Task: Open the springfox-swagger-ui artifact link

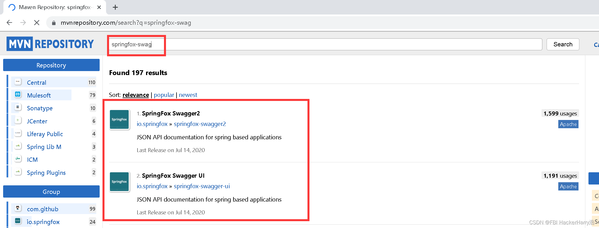Action: pos(202,186)
